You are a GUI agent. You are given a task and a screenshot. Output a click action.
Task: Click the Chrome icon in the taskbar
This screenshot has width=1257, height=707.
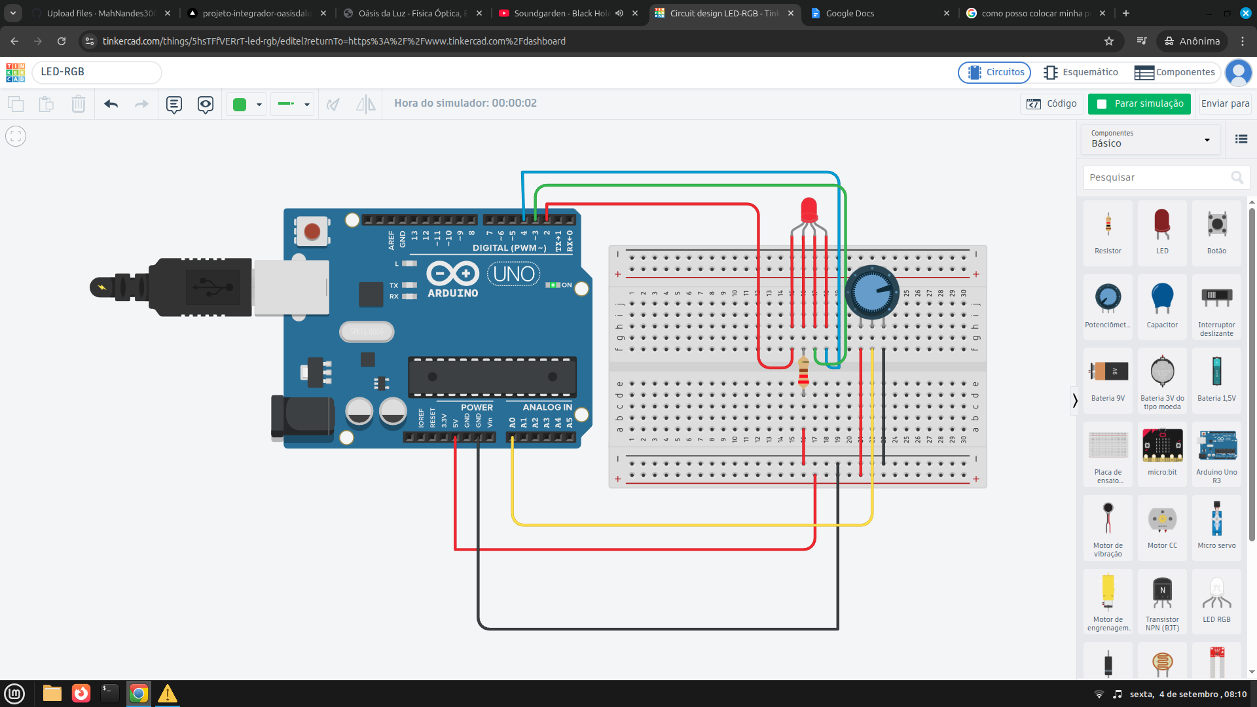coord(139,693)
